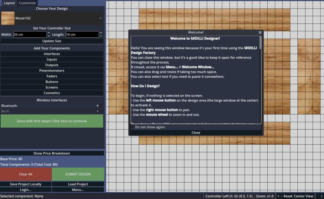Open the Menu... button
Viewport: 324px width, 199px height.
tap(78, 190)
